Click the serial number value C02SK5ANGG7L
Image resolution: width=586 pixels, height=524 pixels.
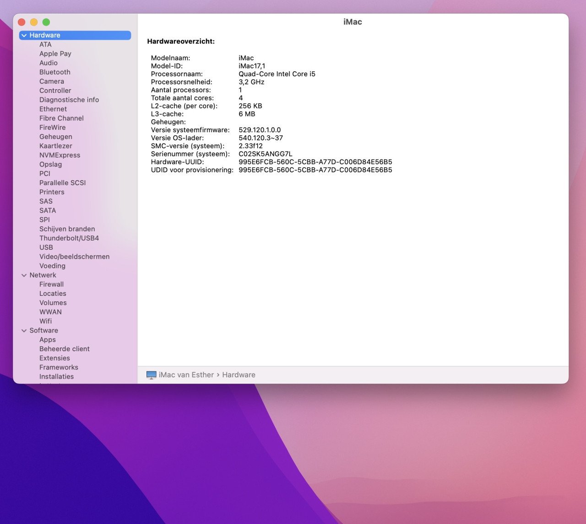[265, 154]
